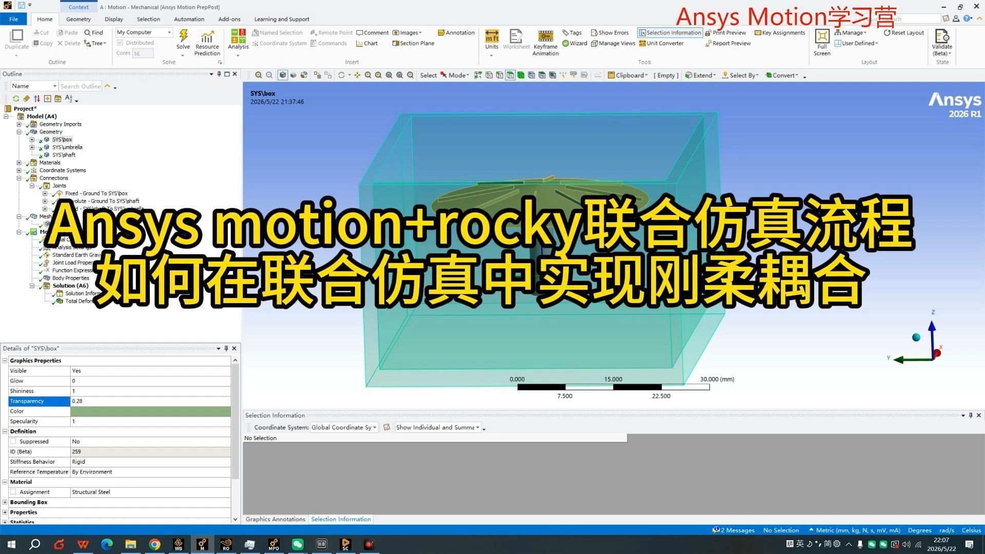Open Show Individual and Summary dropdown
The image size is (985, 554).
(438, 427)
